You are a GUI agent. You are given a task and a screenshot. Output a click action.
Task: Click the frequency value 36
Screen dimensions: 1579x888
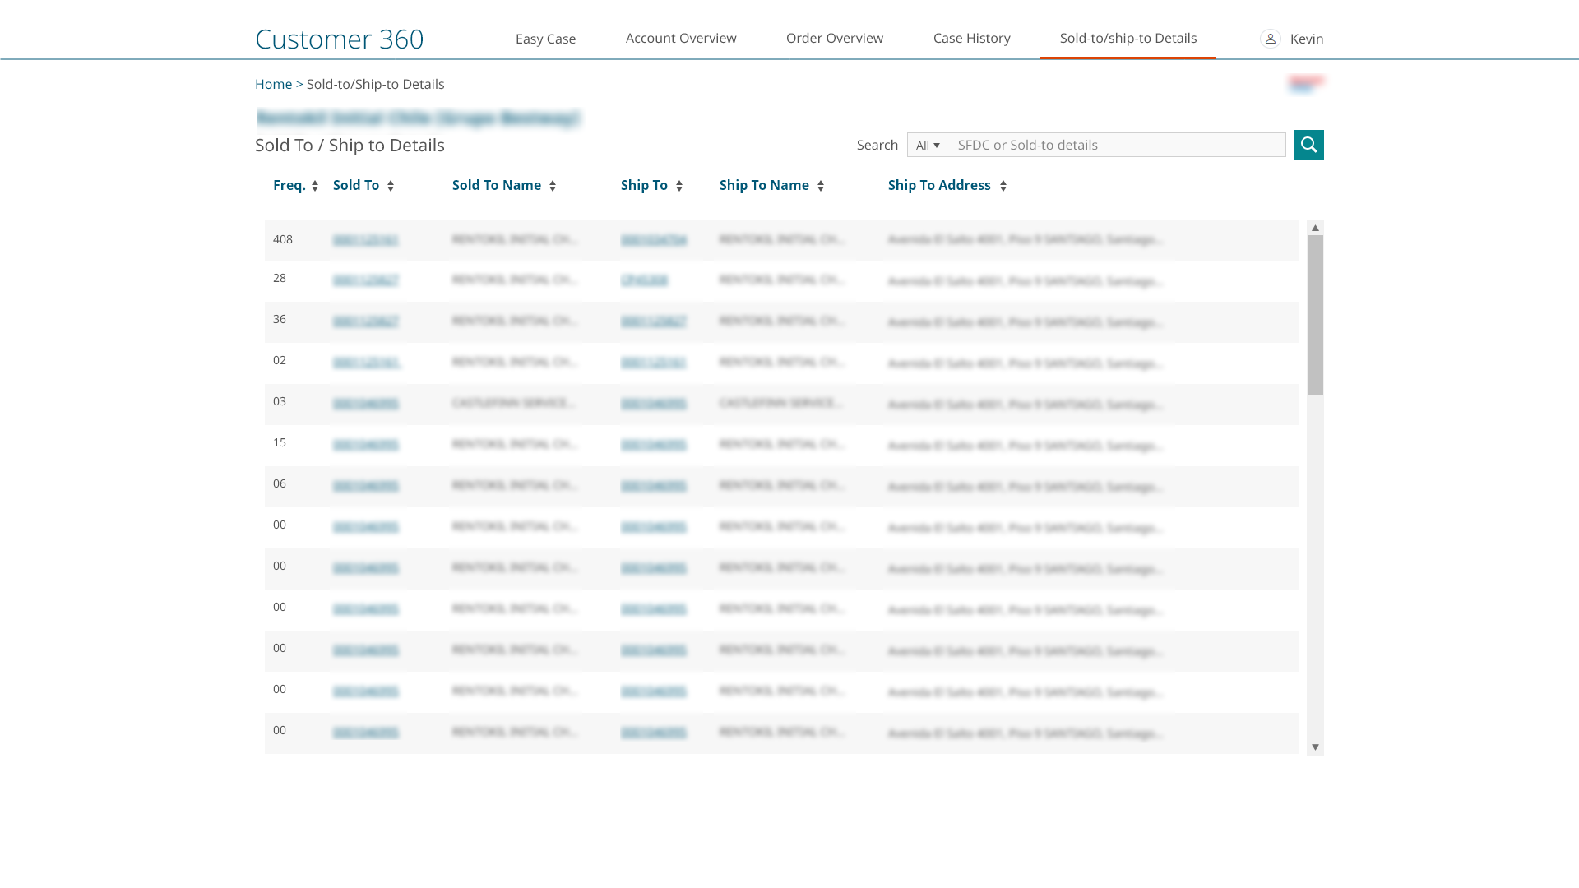pos(280,319)
